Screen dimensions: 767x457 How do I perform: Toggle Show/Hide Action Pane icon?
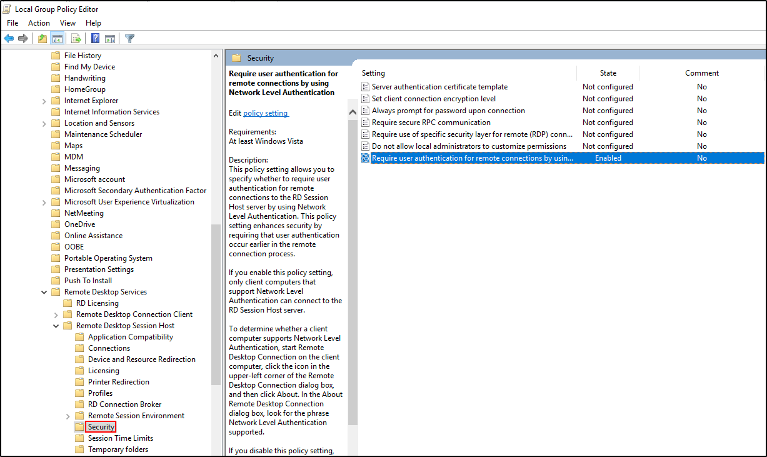click(110, 39)
